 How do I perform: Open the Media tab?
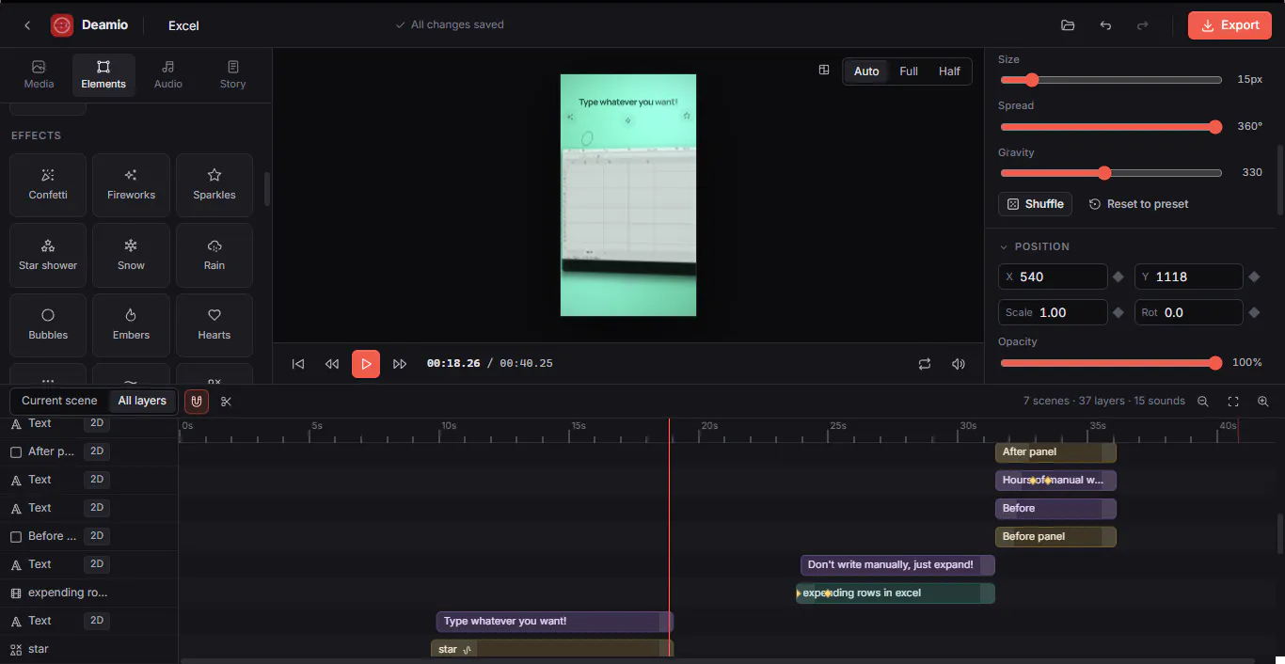39,75
